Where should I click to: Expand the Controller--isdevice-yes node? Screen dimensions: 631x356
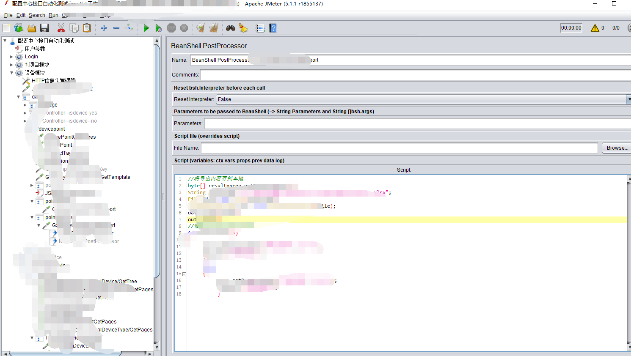coord(25,113)
